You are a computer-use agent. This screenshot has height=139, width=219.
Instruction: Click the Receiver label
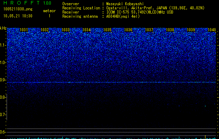point(71,12)
